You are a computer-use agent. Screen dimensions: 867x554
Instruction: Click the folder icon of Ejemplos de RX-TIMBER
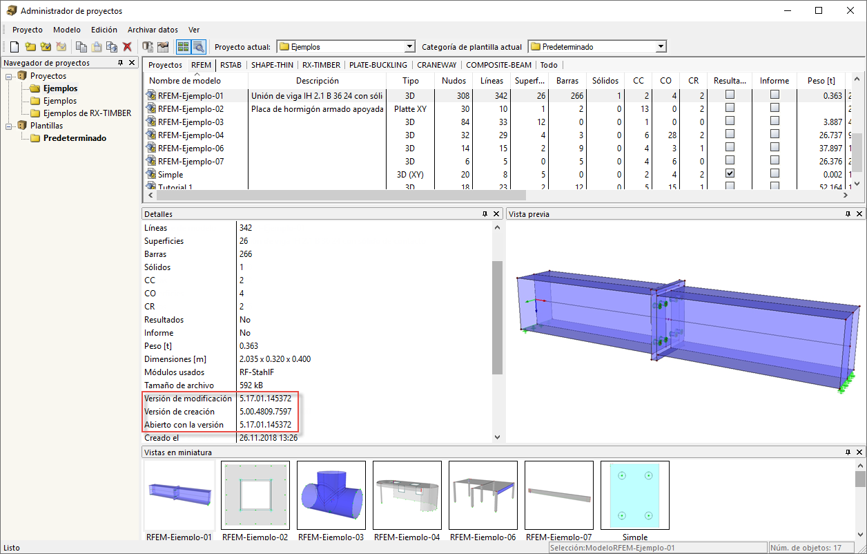[x=35, y=113]
